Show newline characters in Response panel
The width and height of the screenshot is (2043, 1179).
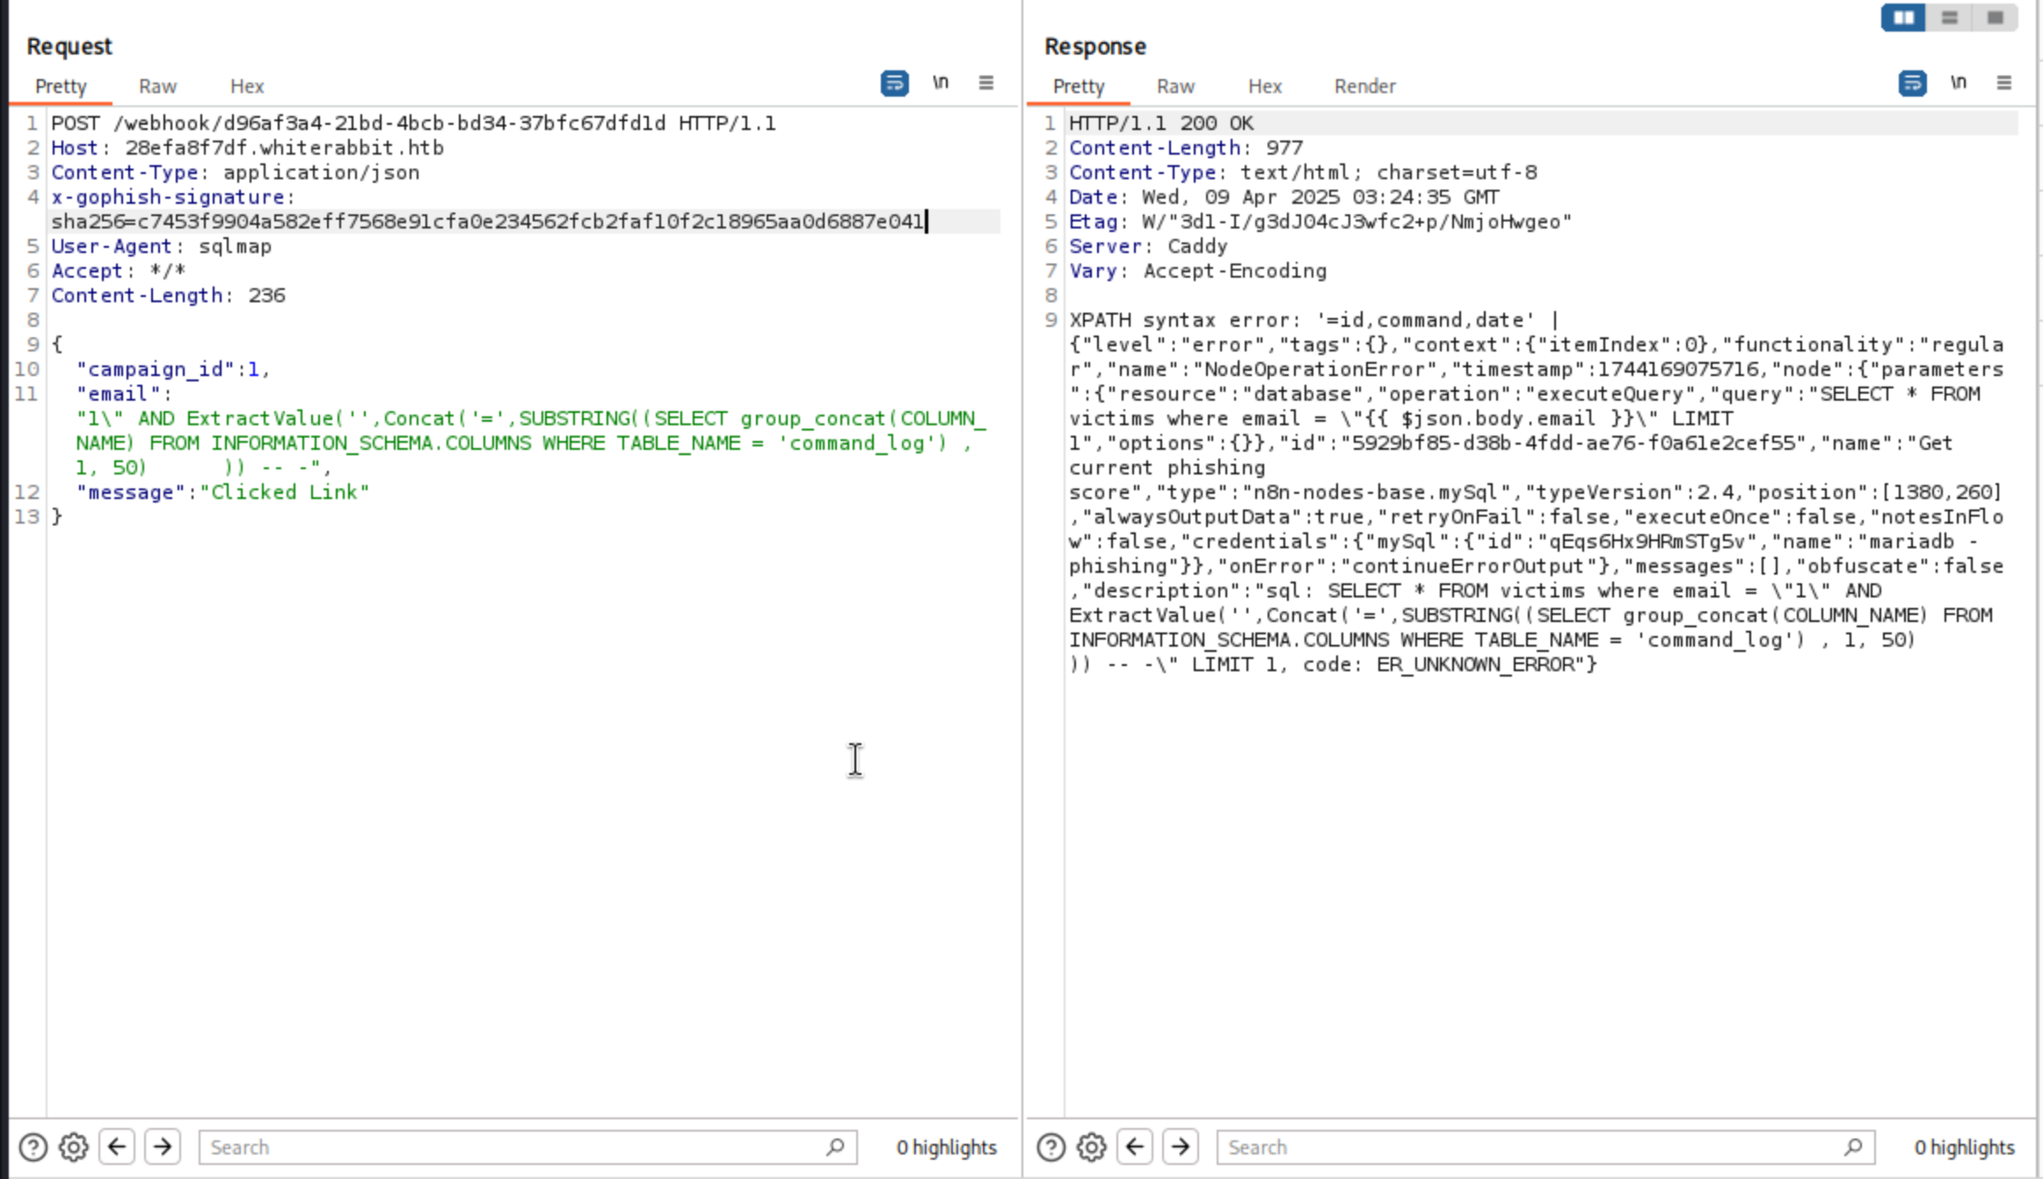coord(1959,83)
